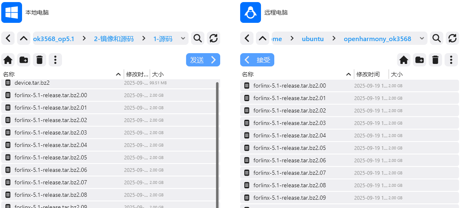
Task: Select remote forlinx-5.1-release.tar.bz2.03
Action: pyautogui.click(x=350, y=123)
